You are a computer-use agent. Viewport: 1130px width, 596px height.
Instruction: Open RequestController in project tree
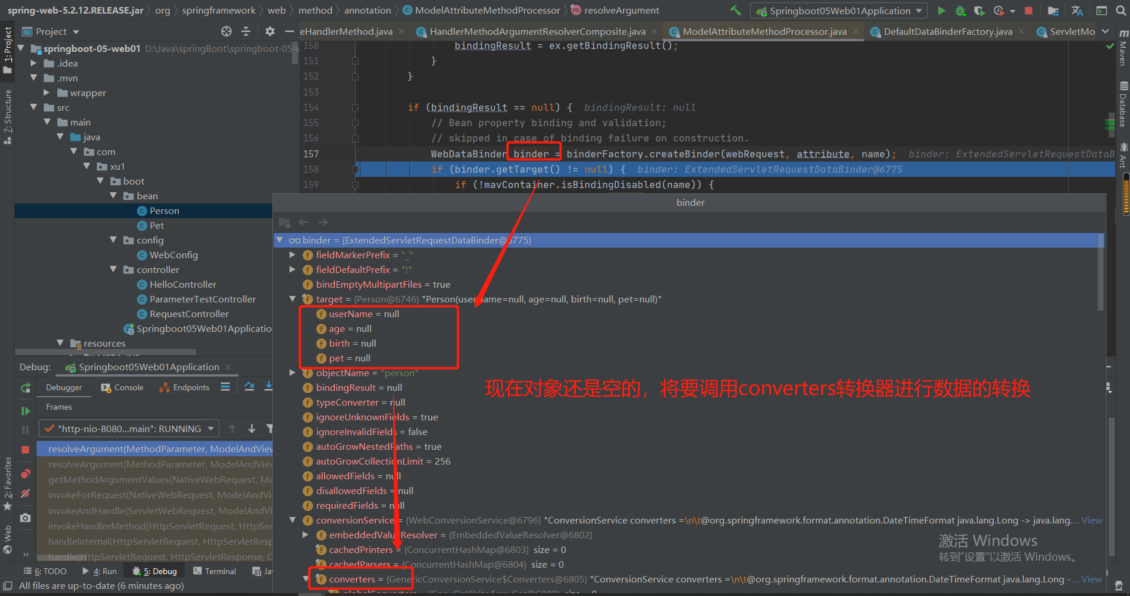[189, 314]
